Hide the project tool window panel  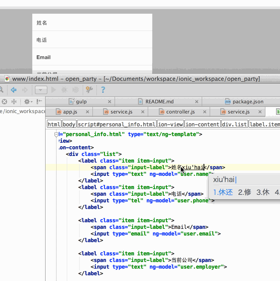tap(39, 102)
